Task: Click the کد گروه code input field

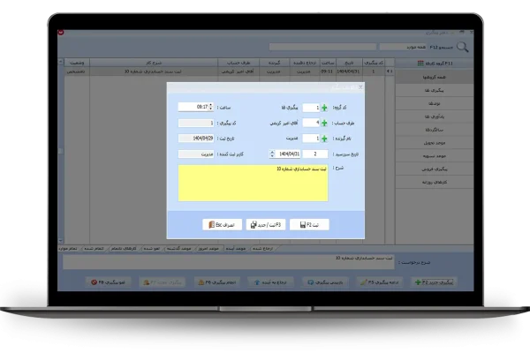Action: 311,108
